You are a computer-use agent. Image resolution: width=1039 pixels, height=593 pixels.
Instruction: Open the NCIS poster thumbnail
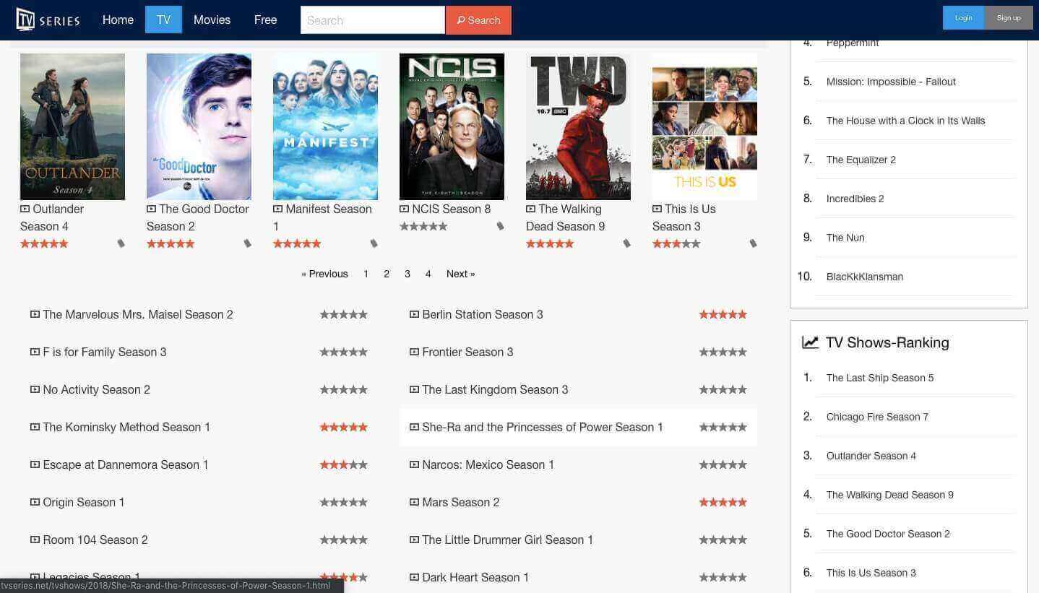point(452,126)
